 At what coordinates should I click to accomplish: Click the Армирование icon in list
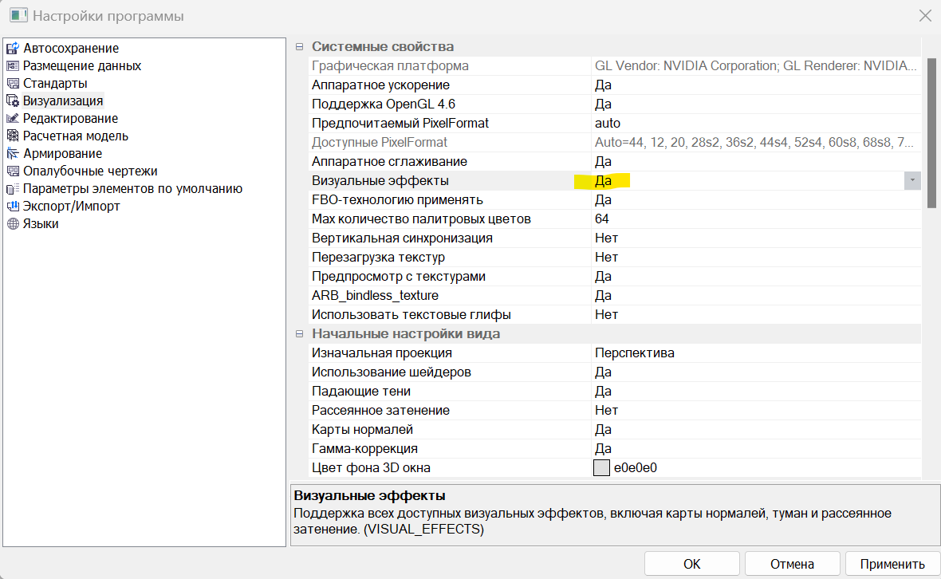(12, 154)
